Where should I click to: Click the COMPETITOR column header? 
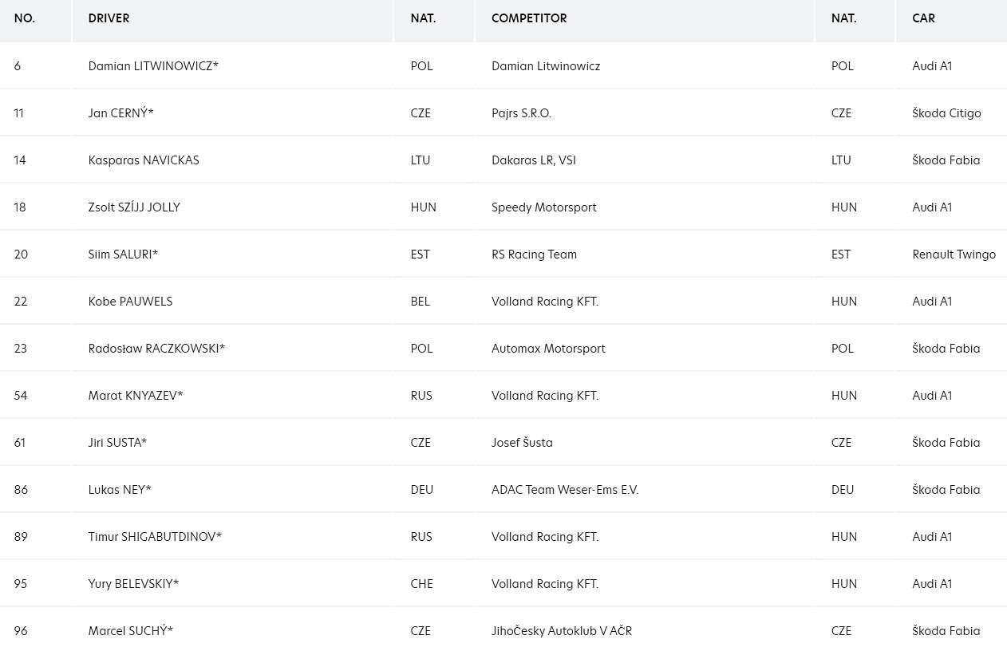point(529,18)
